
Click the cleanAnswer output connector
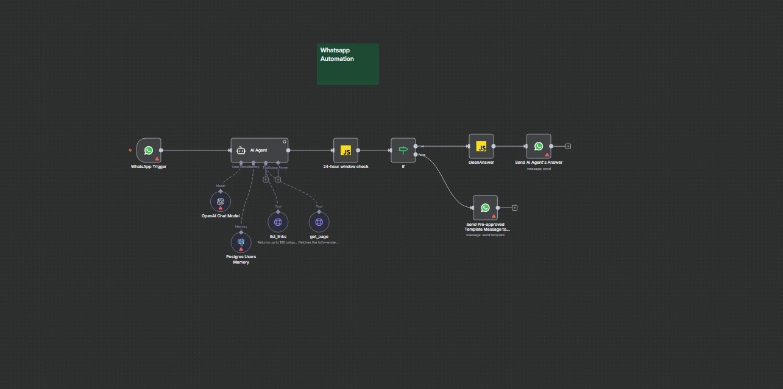point(493,146)
